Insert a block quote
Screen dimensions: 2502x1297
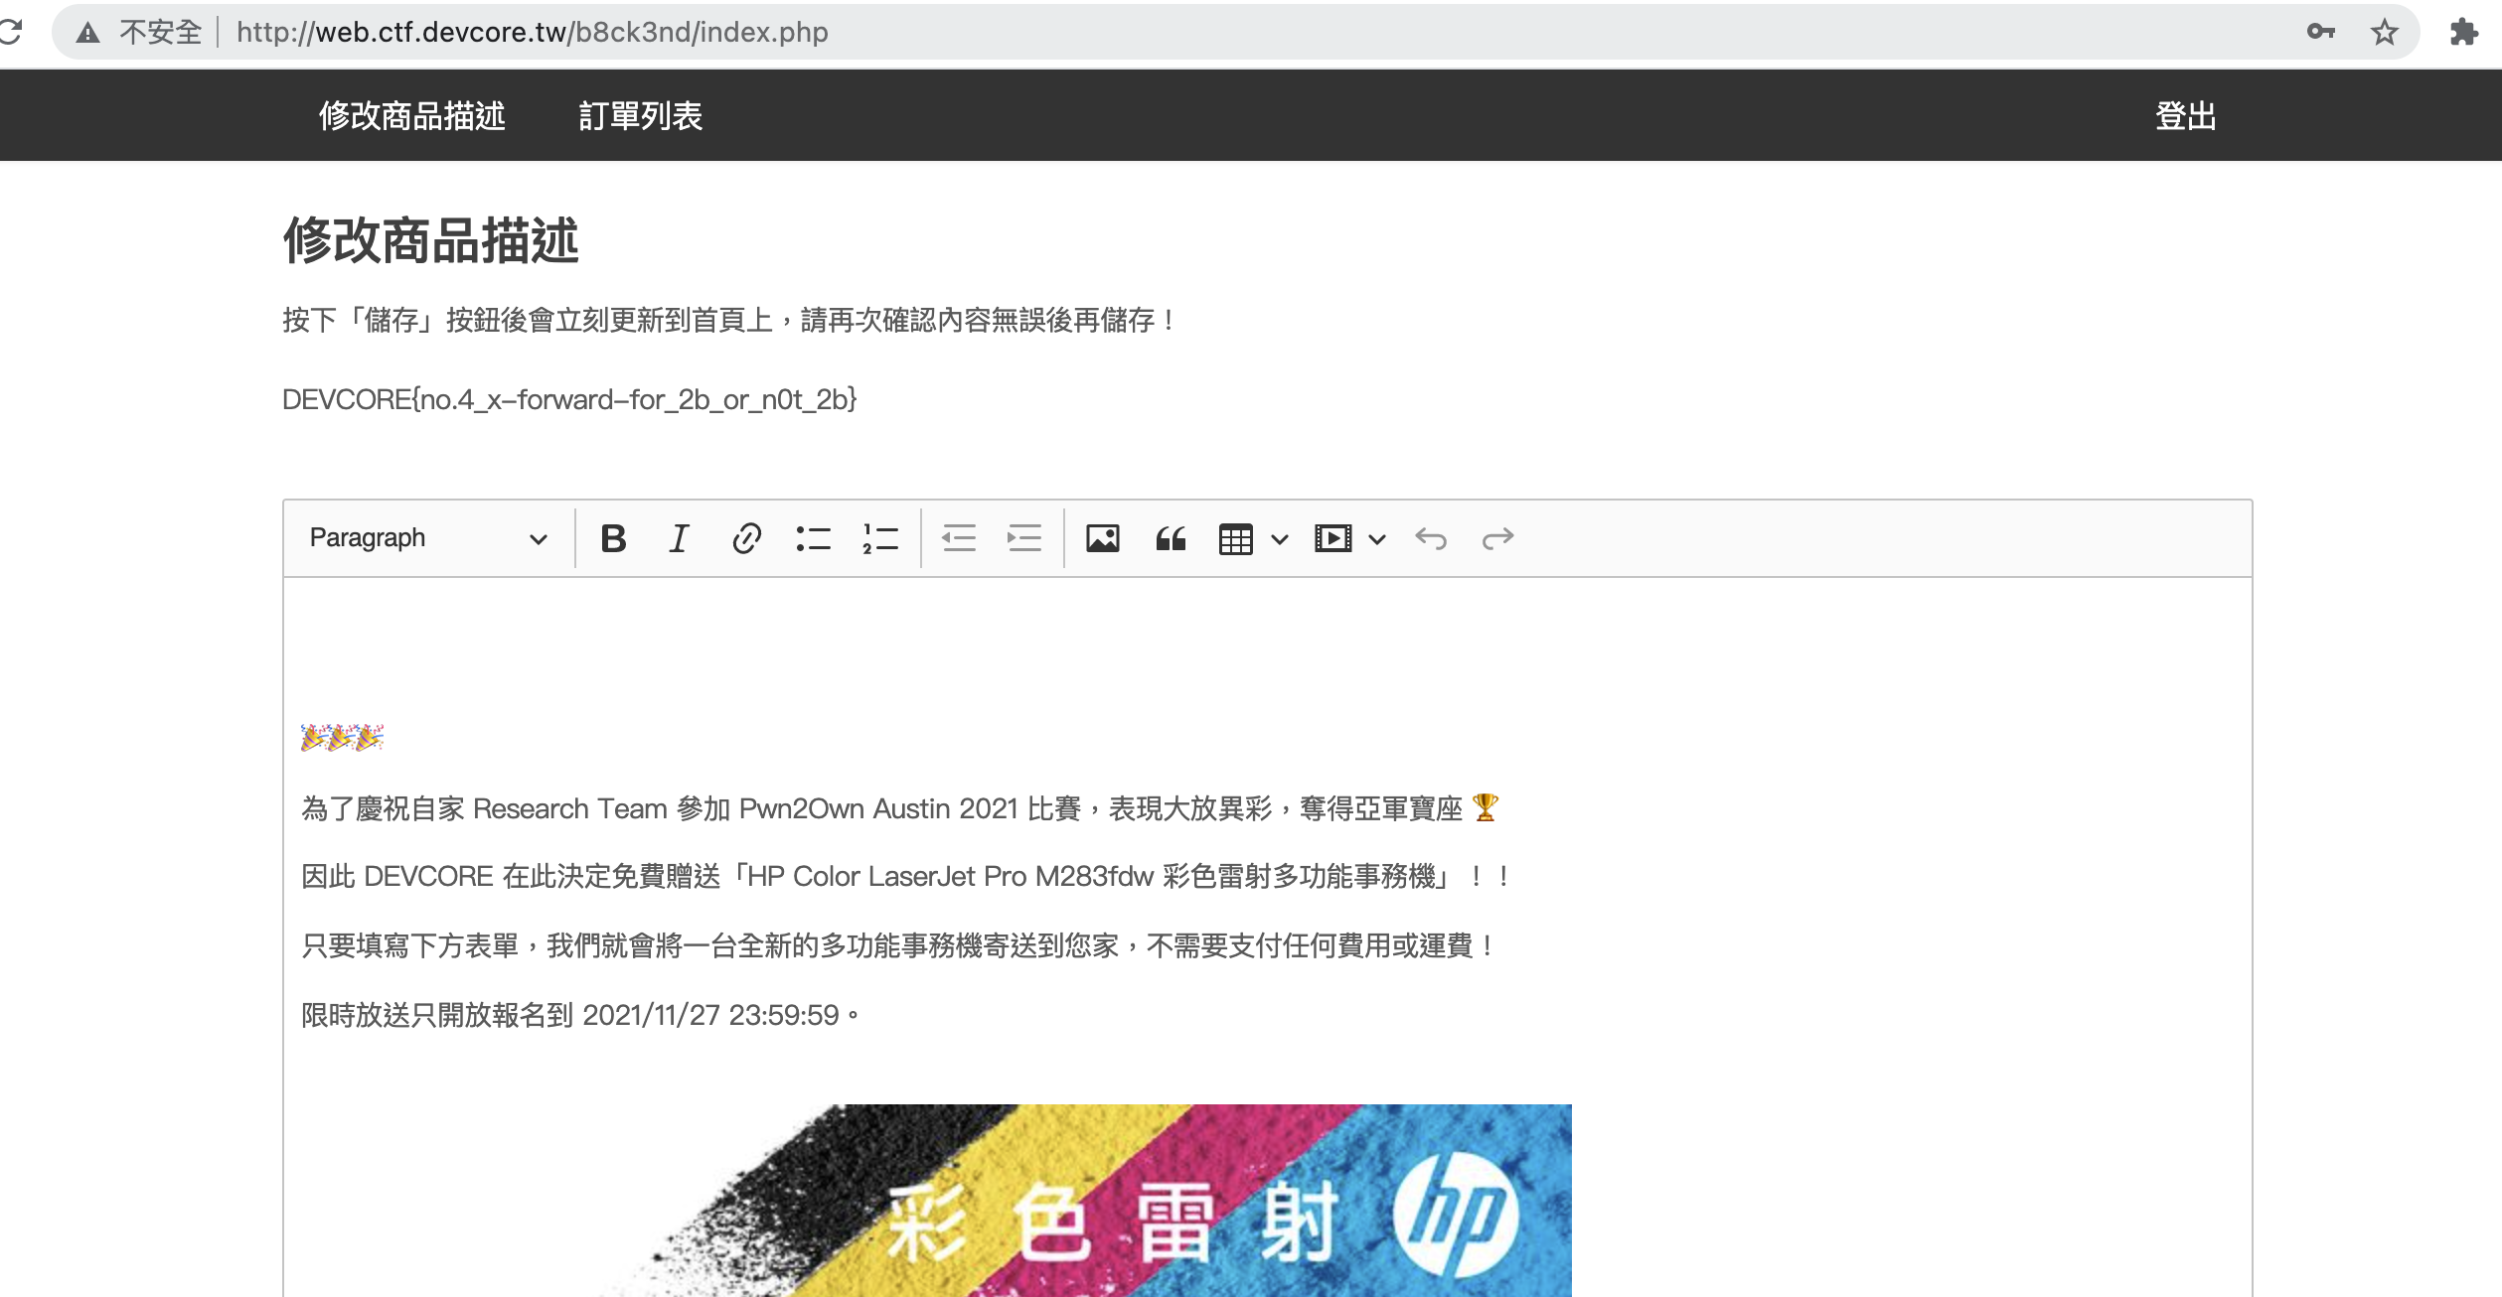pos(1171,538)
